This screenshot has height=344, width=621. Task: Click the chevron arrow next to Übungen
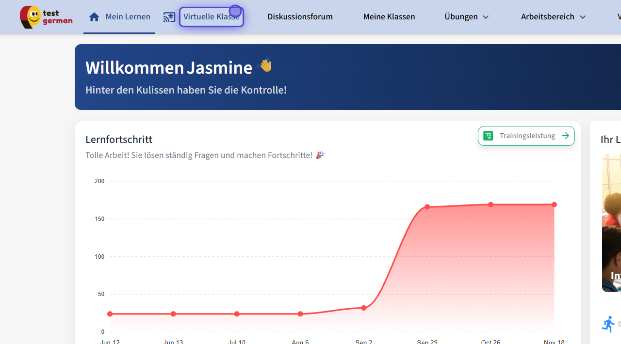pos(486,17)
